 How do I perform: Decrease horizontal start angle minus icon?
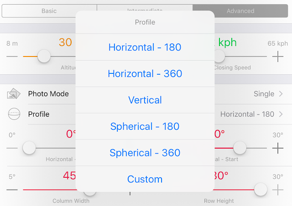point(12,148)
